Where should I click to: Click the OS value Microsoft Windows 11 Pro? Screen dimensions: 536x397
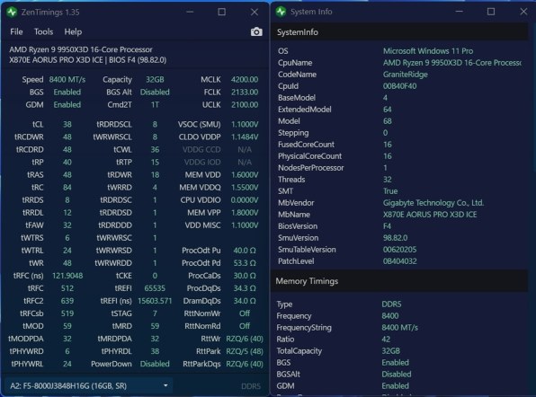coord(428,51)
